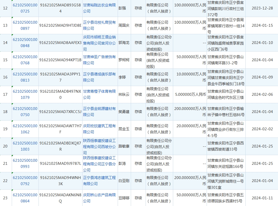Select registration number ending in 0848
Image resolution: width=278 pixels, height=206 pixels.
tap(25, 43)
